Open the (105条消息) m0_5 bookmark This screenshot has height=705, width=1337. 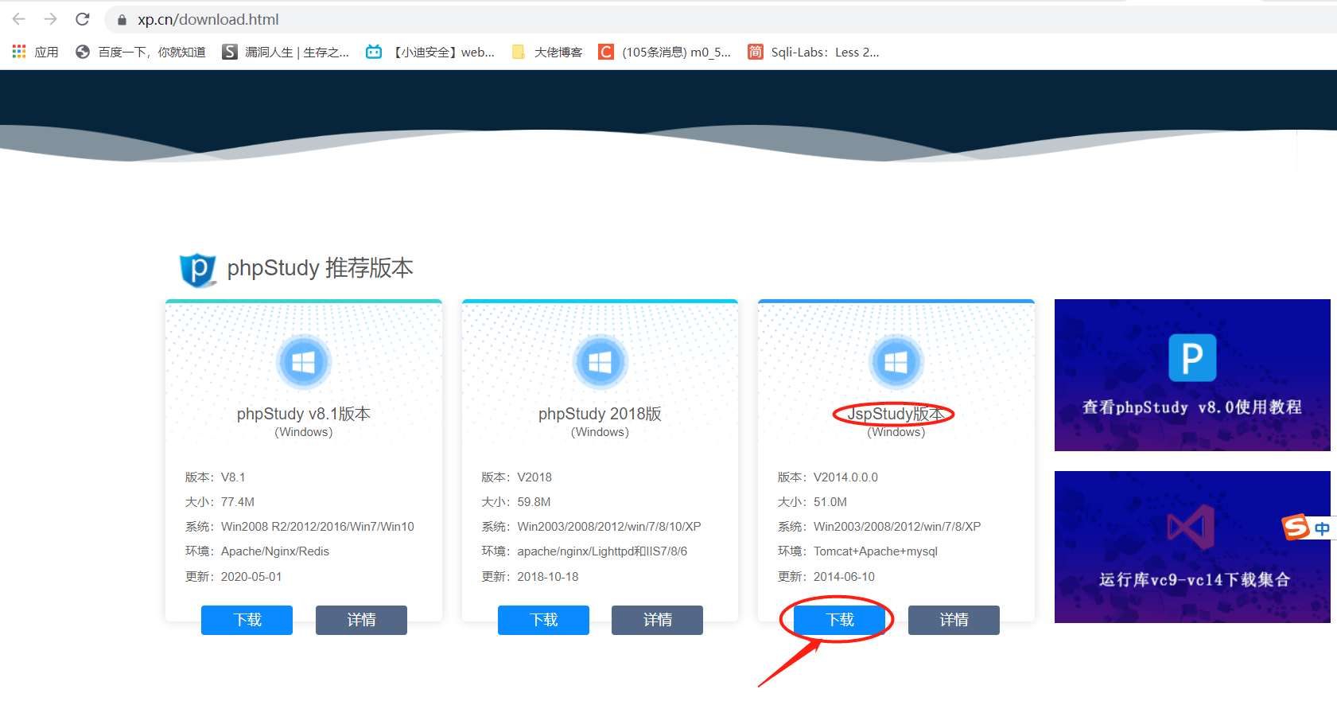pos(665,52)
